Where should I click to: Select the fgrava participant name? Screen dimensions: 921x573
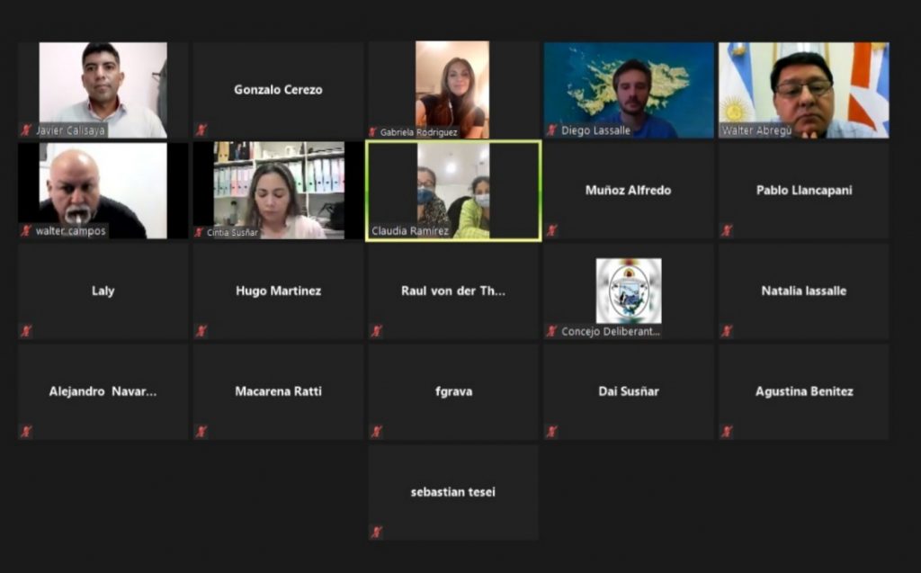(452, 391)
